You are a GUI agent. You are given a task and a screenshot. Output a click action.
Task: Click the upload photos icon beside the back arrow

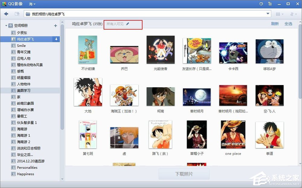click(17, 14)
